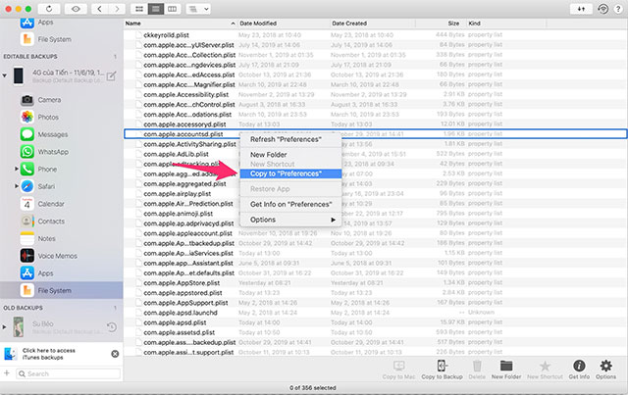The height and width of the screenshot is (395, 628).
Task: Select ckkeyrolld.plist file row
Action: coord(375,35)
